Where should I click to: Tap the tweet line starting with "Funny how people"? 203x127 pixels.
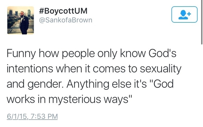pos(91,54)
